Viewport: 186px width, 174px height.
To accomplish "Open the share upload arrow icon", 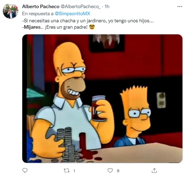I will coord(154,170).
